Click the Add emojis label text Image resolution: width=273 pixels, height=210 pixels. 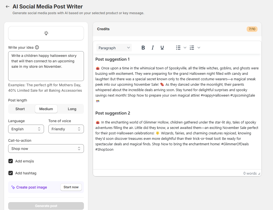[24, 161]
